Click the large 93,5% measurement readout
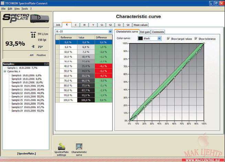 [15, 44]
